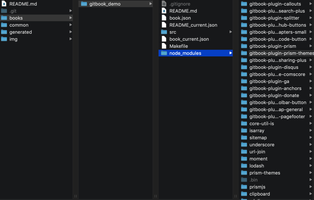314x200 pixels.
Task: Click the Makefile file icon
Action: 164,46
